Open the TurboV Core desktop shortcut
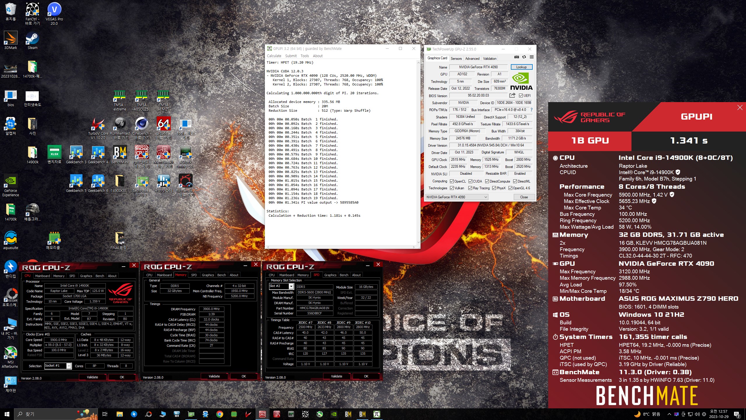 point(98,128)
